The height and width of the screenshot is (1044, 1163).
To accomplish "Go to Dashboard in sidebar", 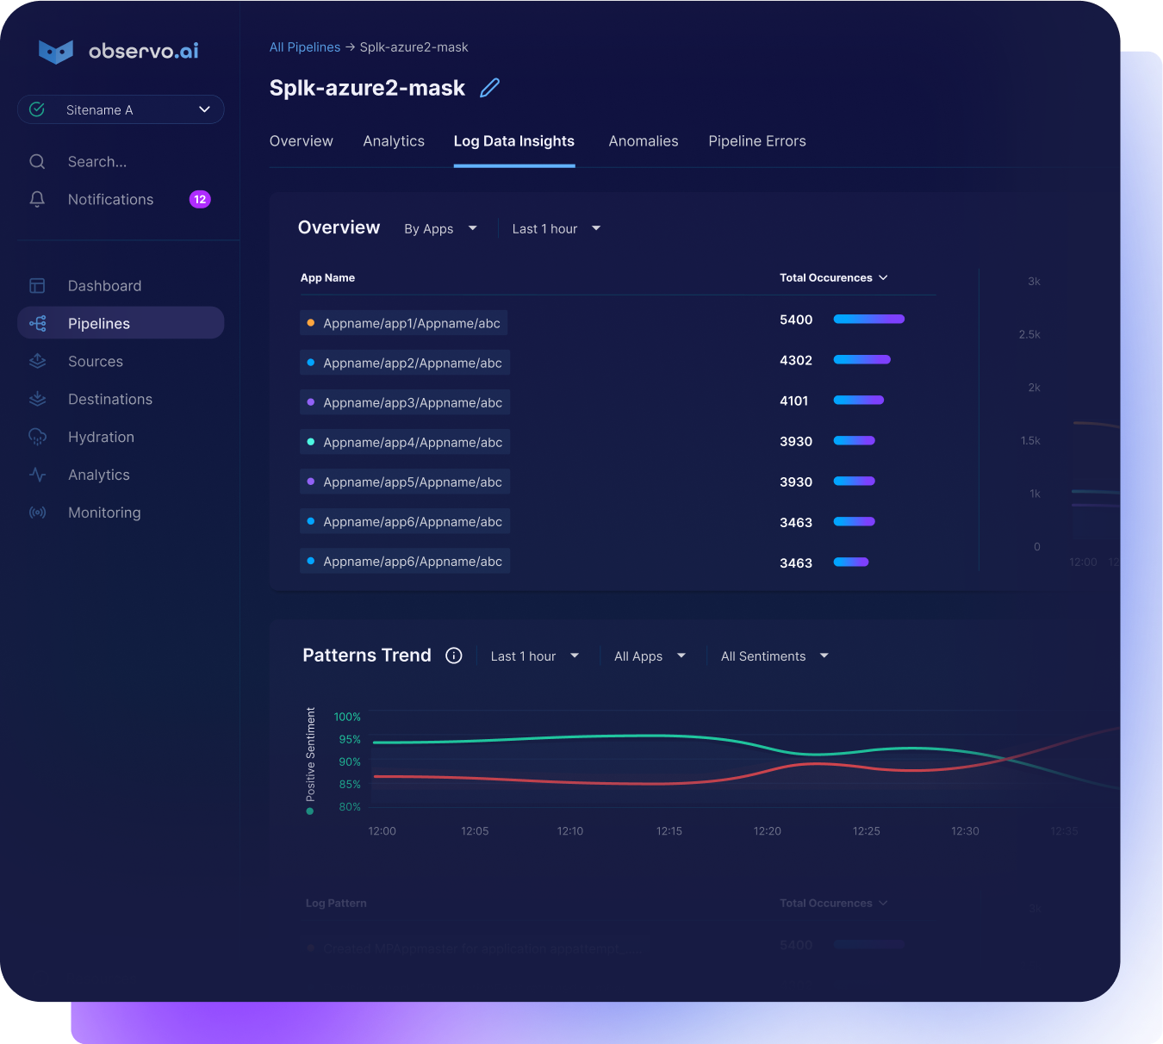I will (121, 286).
